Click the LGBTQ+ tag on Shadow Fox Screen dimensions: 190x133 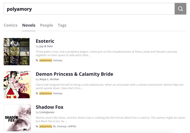[72, 126]
